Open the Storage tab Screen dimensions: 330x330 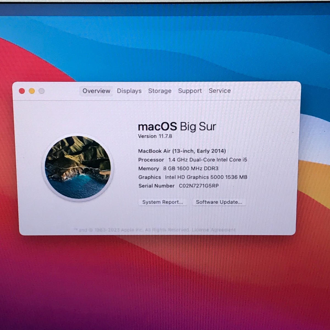click(160, 91)
